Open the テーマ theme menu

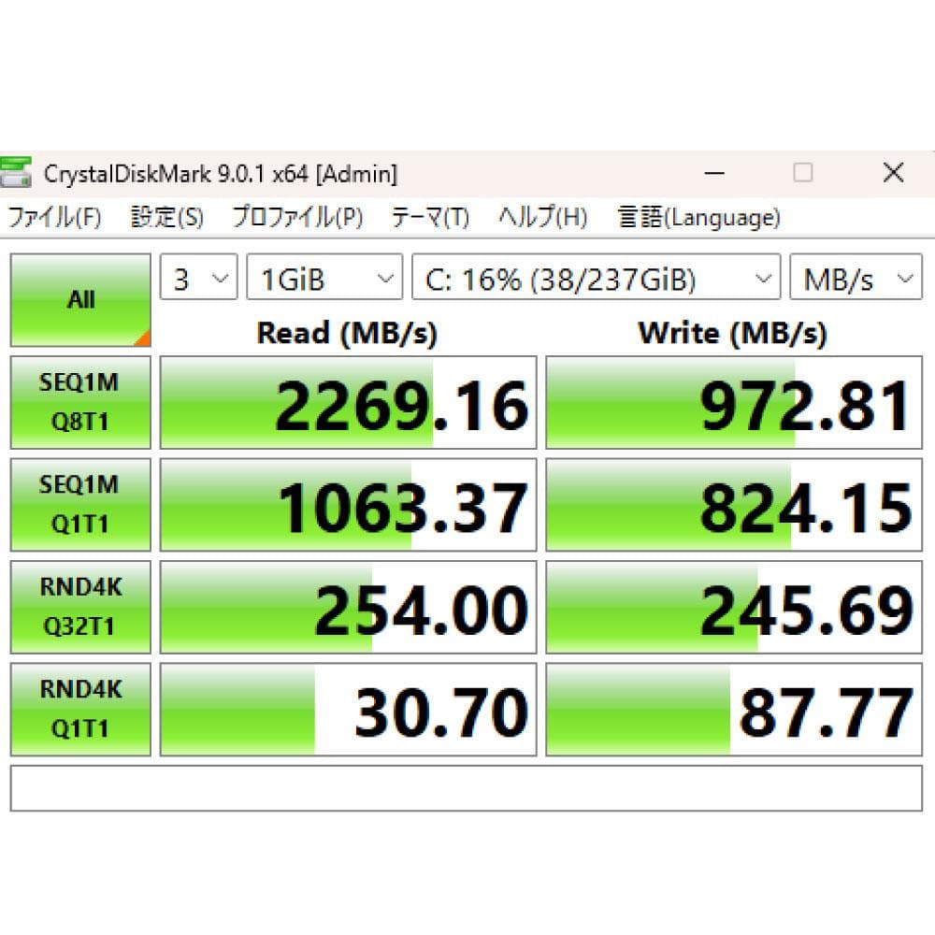click(428, 217)
